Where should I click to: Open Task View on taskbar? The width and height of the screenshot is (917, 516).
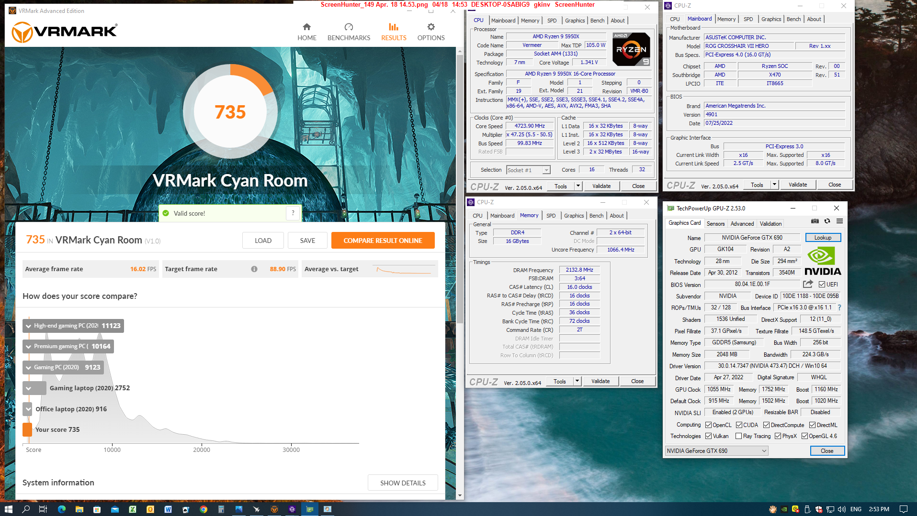43,509
